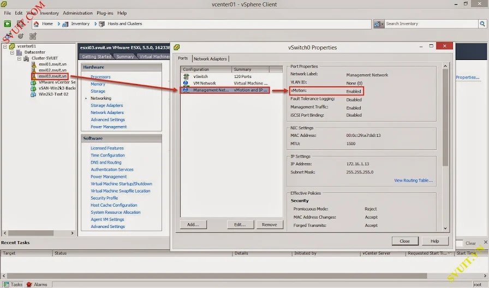The height and width of the screenshot is (288, 489).
Task: Click into the Search Inventory field
Action: [x=431, y=23]
